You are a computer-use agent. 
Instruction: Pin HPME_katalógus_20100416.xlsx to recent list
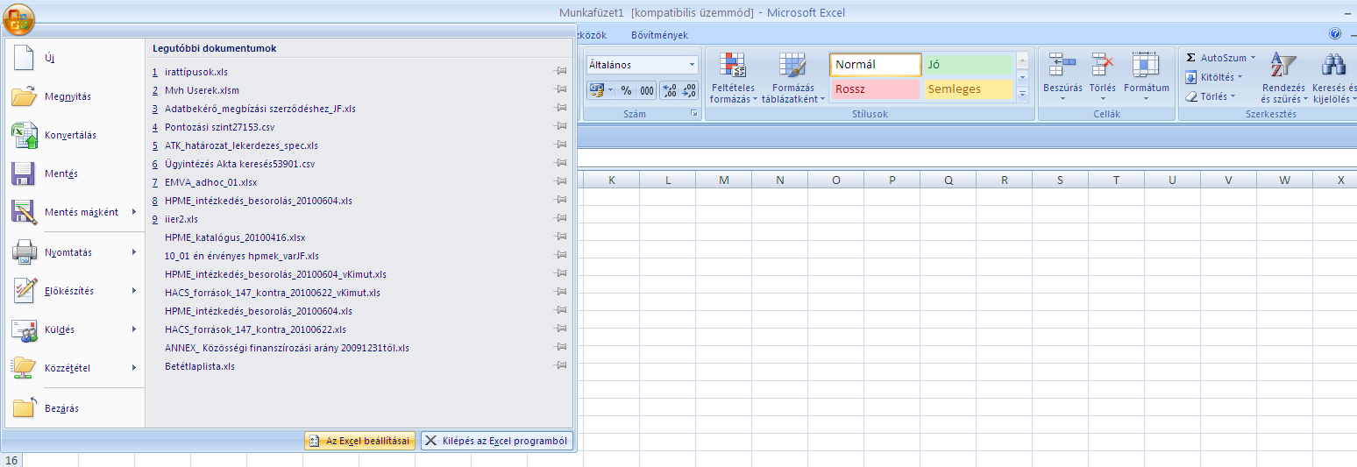(561, 237)
